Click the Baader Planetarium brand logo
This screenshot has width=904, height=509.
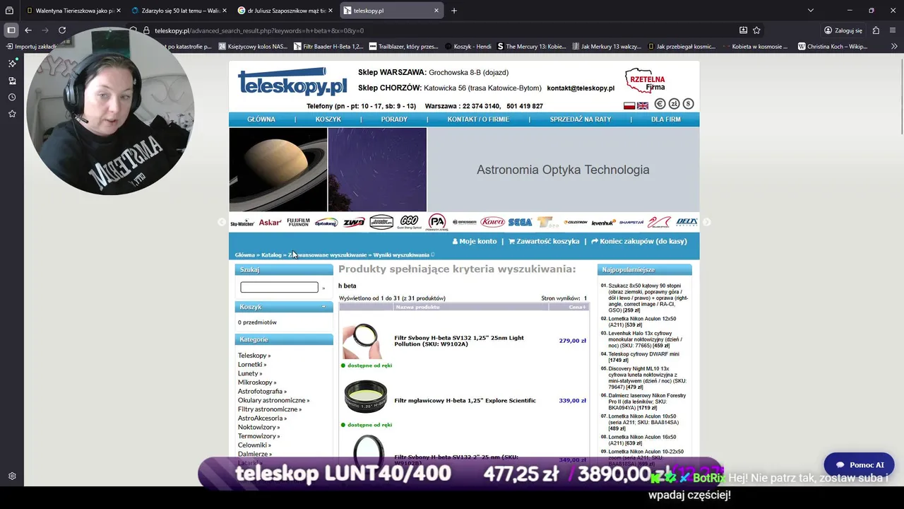click(x=381, y=222)
